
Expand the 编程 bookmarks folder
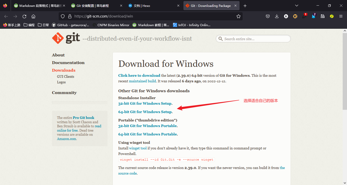[x=29, y=25]
